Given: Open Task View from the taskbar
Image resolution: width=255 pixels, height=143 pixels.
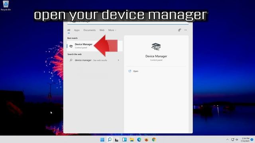Looking at the screenshot, I should [117, 140].
